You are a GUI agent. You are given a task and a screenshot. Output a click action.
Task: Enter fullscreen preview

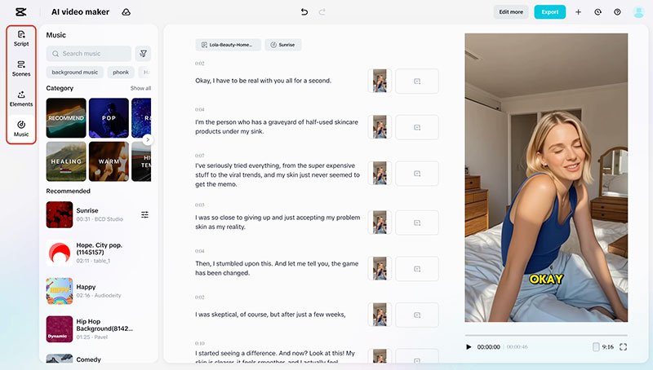(x=623, y=346)
